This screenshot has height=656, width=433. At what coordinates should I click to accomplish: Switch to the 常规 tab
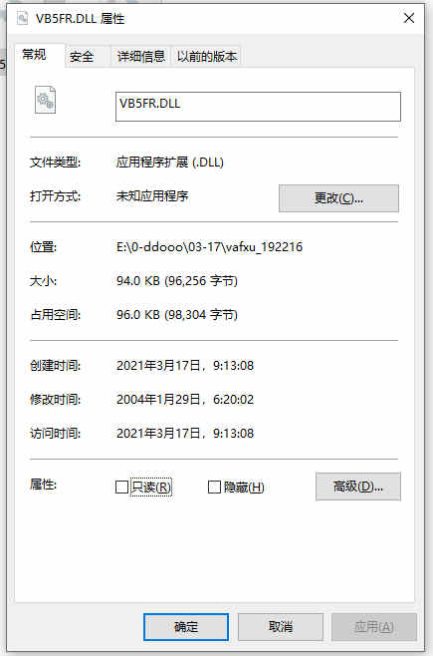35,55
